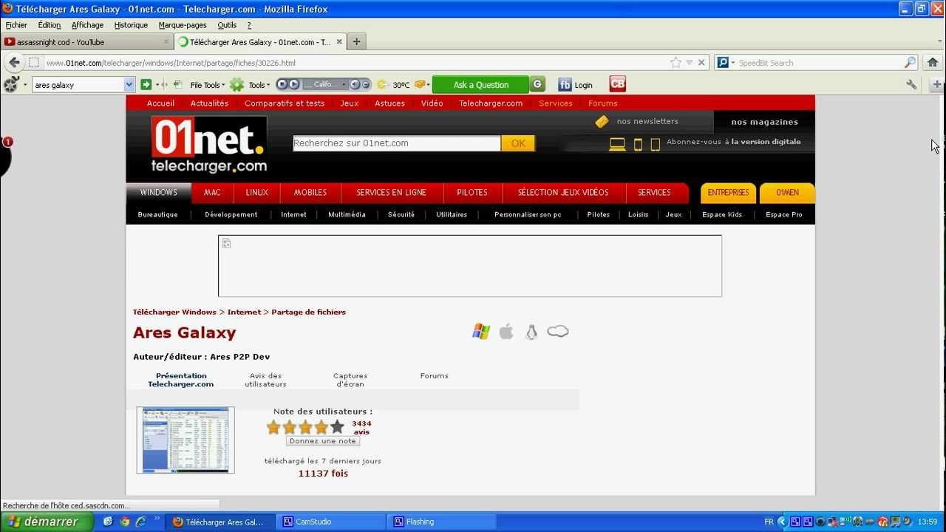Open the Multimédia category link
Screen dimensions: 946x532
click(x=347, y=215)
